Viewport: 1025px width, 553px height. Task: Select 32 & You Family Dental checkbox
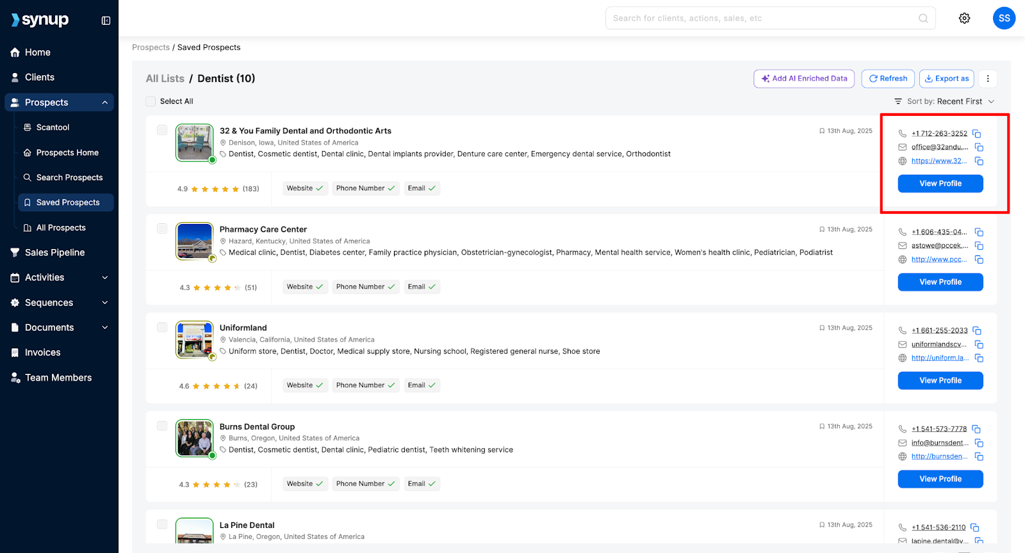pos(162,130)
